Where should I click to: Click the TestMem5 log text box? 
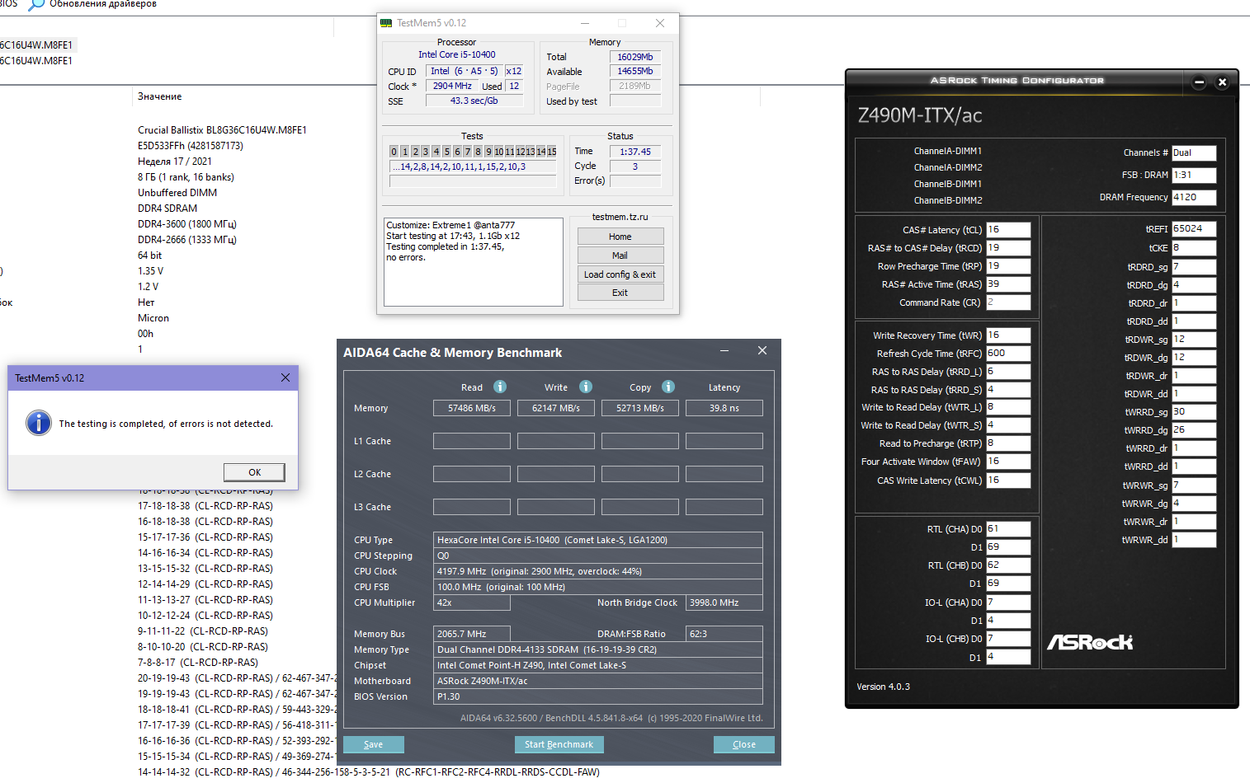click(474, 262)
